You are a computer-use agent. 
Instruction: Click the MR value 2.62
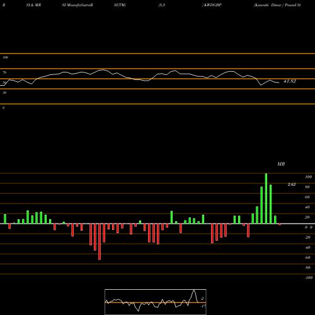pos(292,185)
